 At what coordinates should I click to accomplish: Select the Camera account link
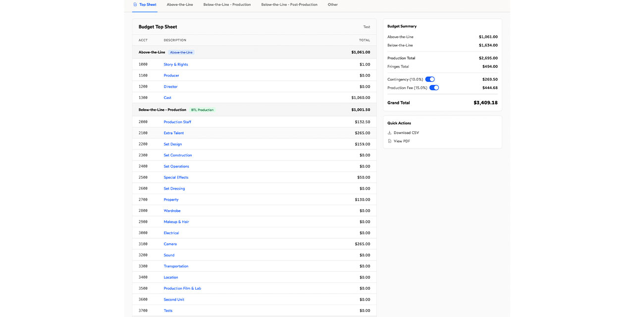pos(170,244)
